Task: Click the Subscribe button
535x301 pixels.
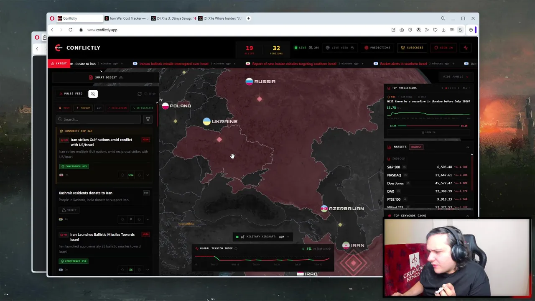Action: click(x=412, y=48)
